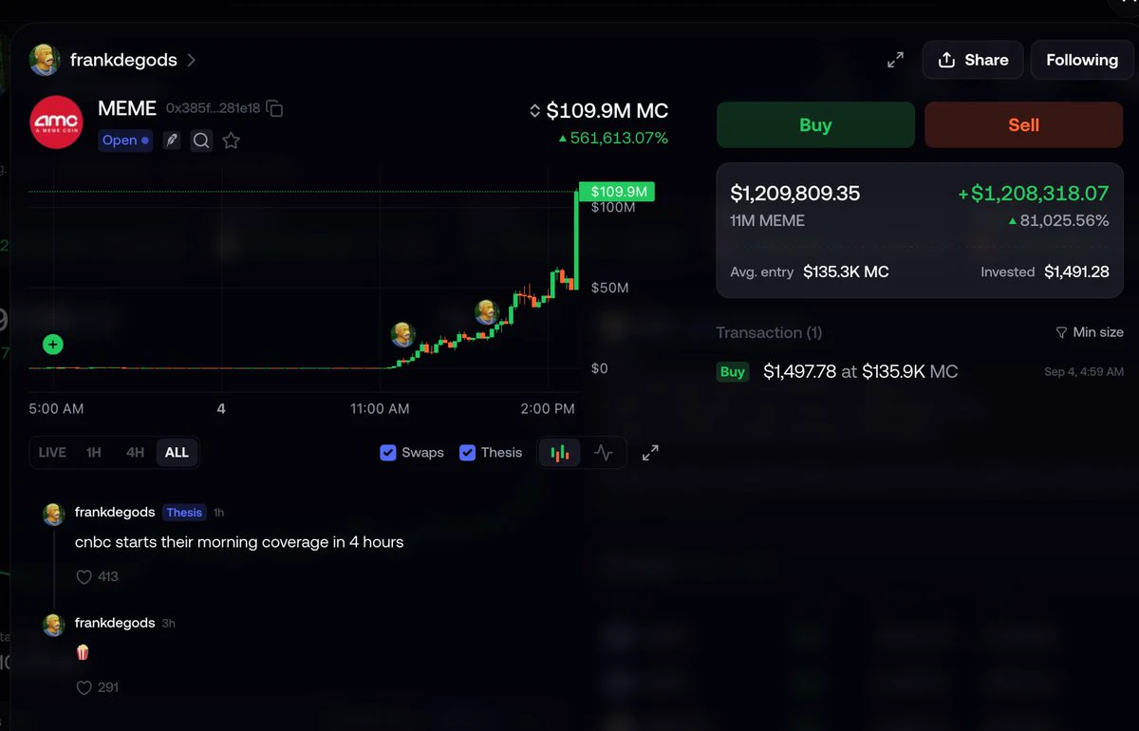The width and height of the screenshot is (1139, 731).
Task: Click frankdegods name on thesis post
Action: tap(115, 512)
